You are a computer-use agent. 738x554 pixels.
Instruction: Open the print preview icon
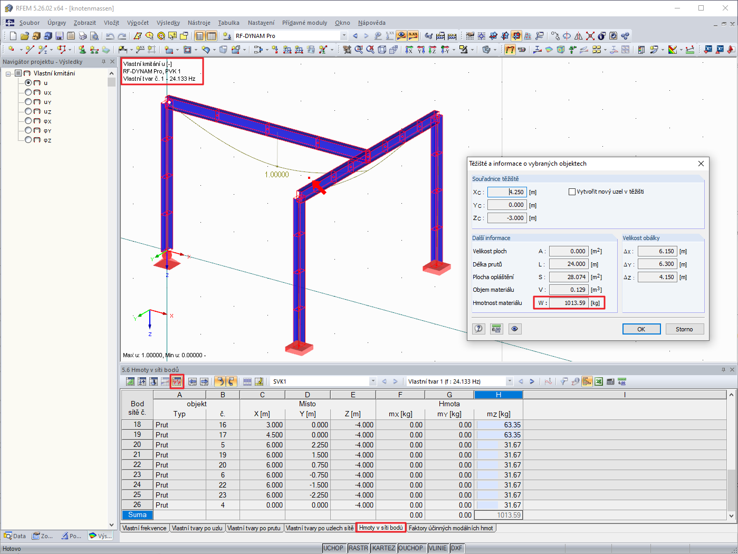point(94,36)
